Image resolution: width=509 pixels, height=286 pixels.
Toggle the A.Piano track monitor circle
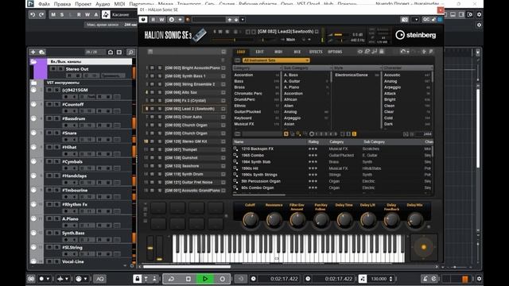(x=33, y=218)
